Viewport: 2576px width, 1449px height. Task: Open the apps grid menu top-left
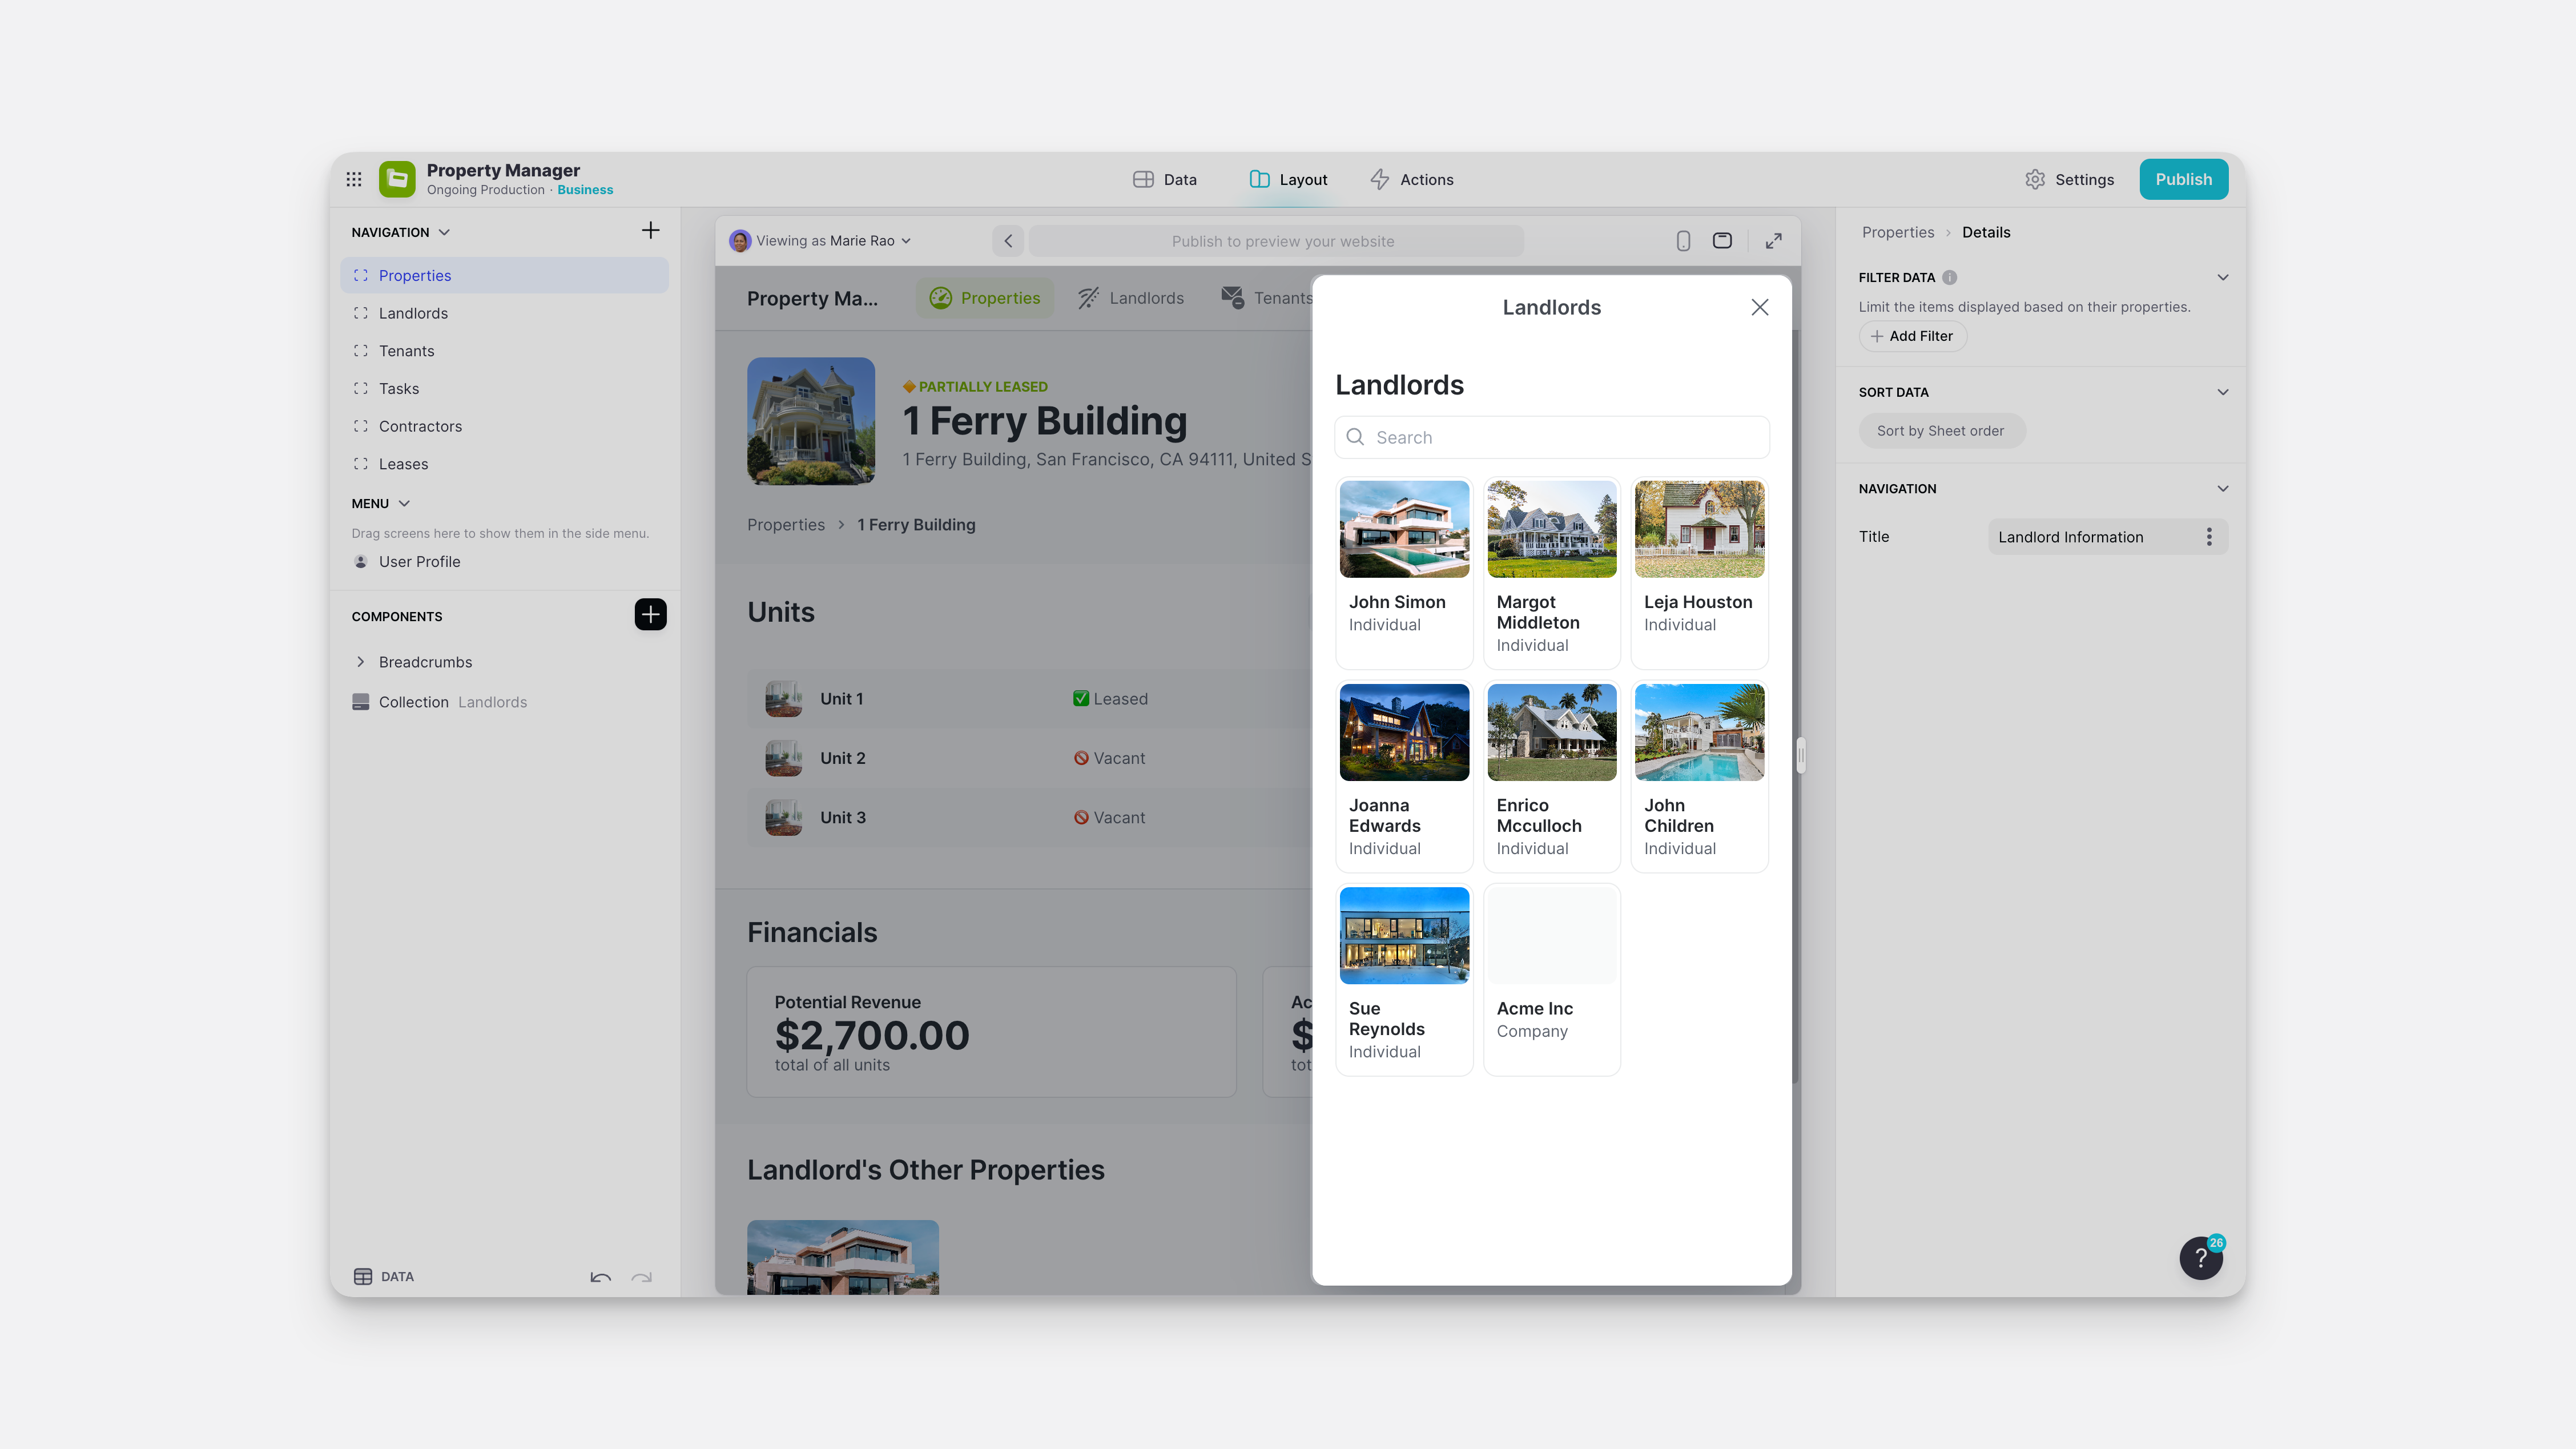click(x=354, y=179)
